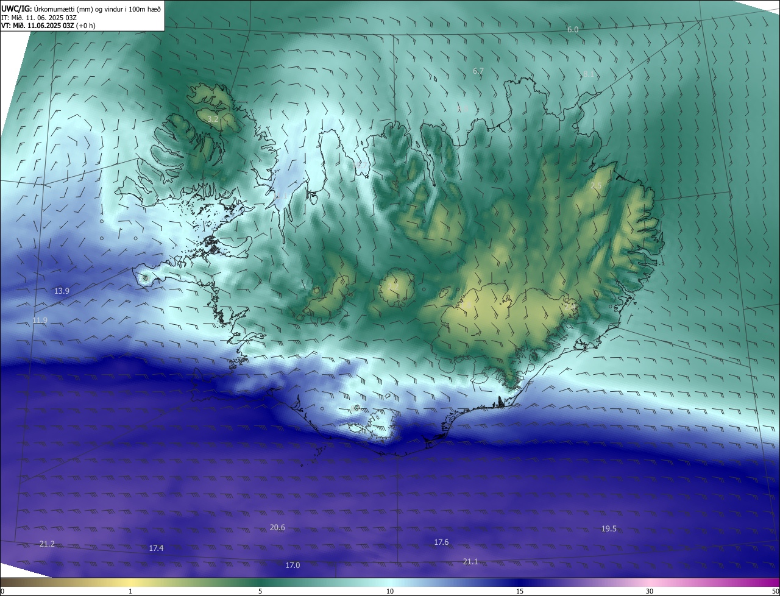The height and width of the screenshot is (596, 780).
Task: Click the 17.0 value label
Action: click(292, 566)
